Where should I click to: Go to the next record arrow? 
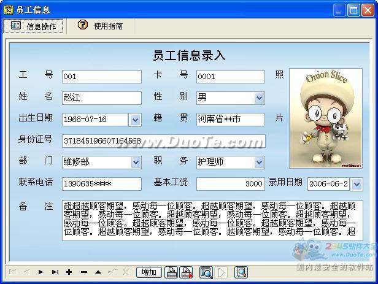point(40,272)
